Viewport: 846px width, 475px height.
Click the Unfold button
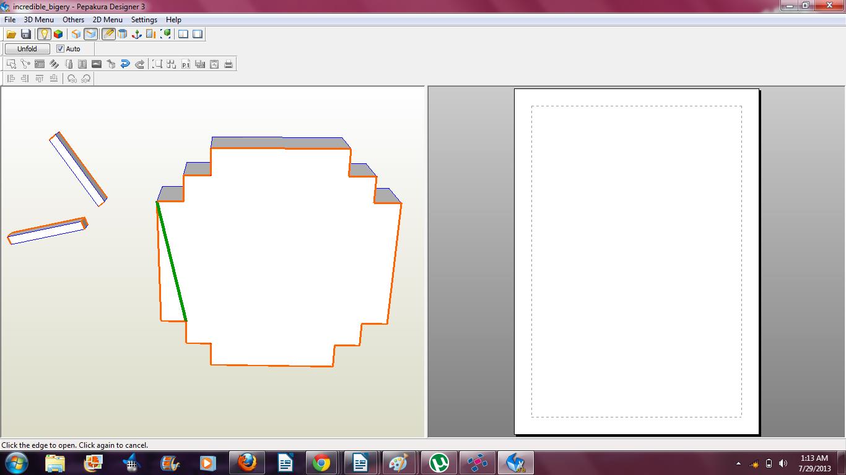(x=27, y=48)
